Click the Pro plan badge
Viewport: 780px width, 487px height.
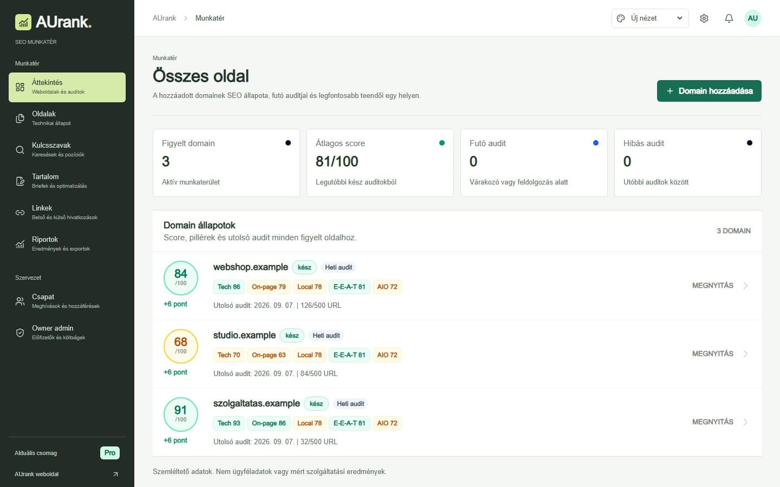[110, 453]
